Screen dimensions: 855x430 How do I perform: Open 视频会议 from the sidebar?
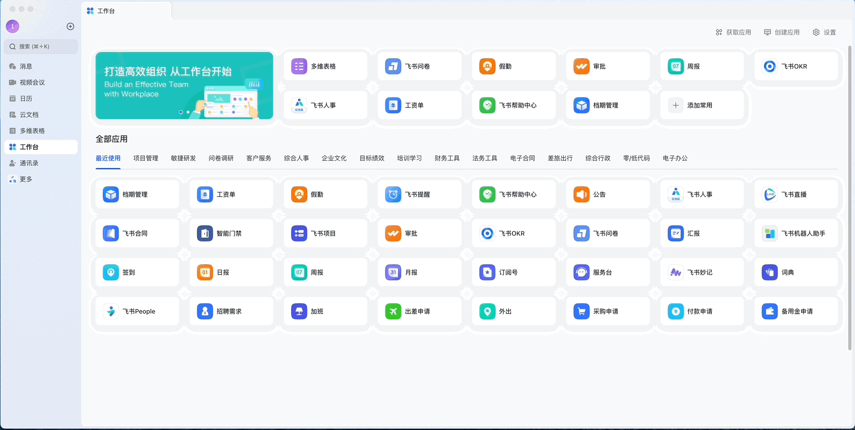tap(40, 82)
